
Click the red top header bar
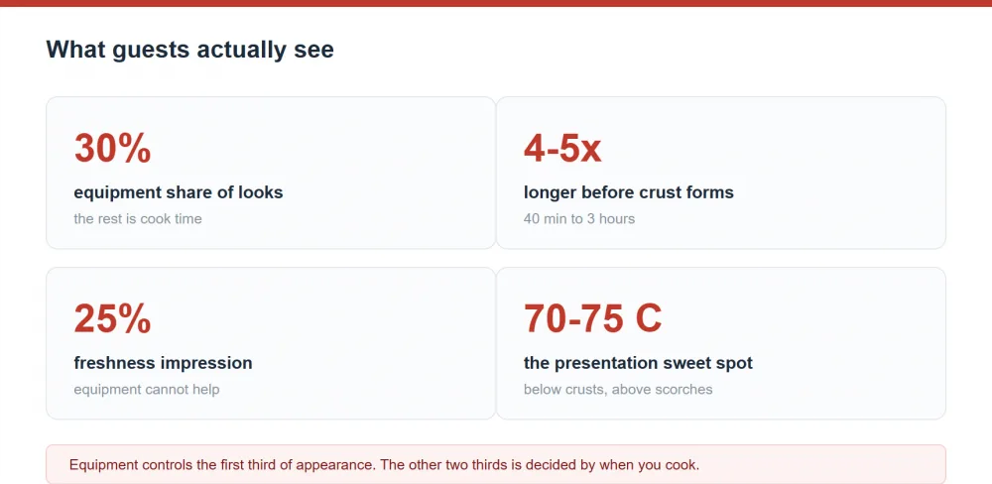(x=496, y=3)
